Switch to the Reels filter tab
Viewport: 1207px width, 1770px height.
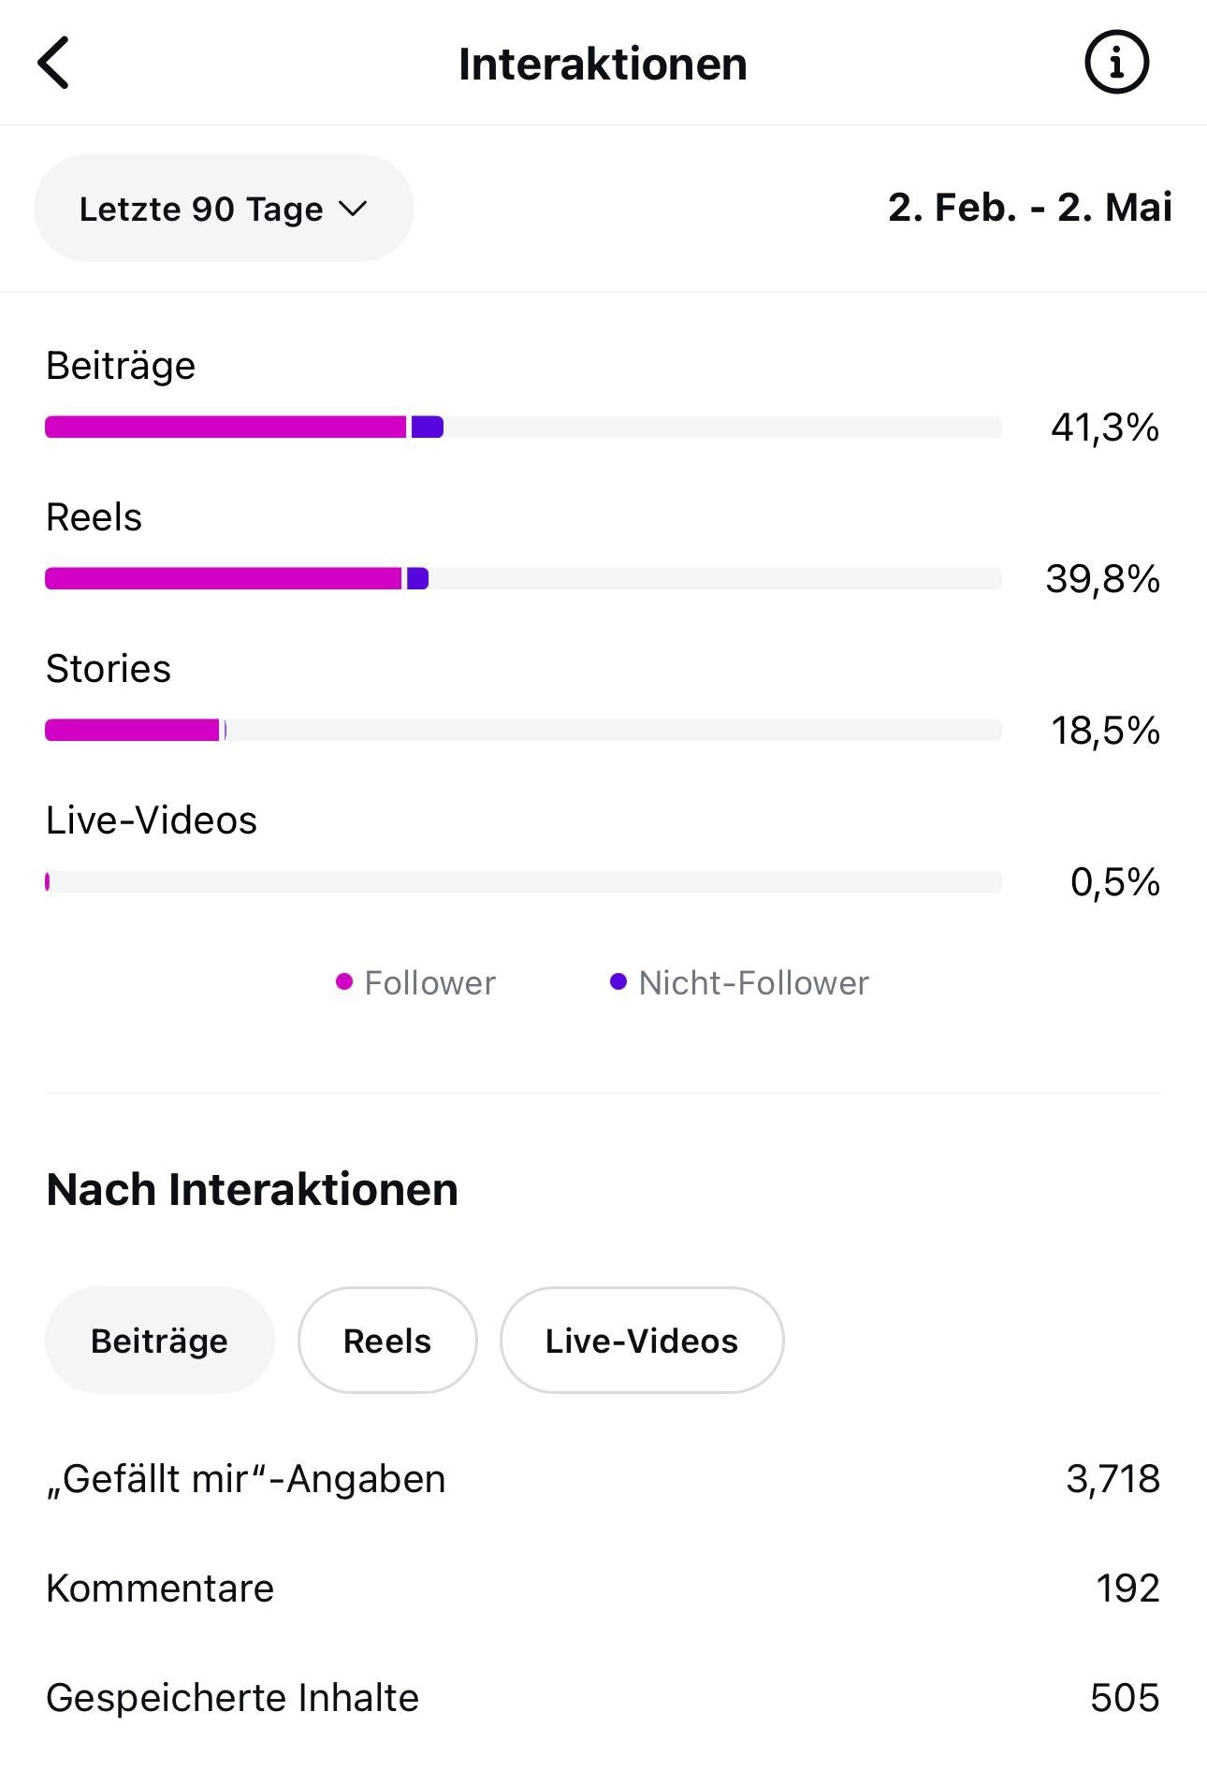[x=387, y=1341]
